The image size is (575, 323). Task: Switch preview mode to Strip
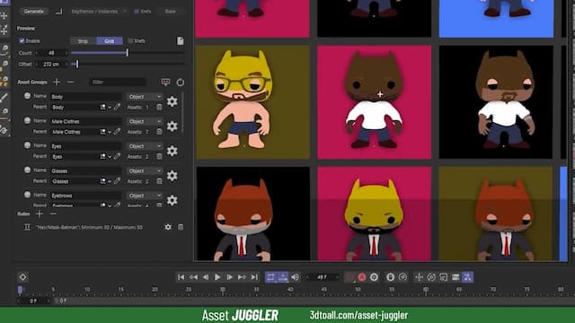[83, 41]
